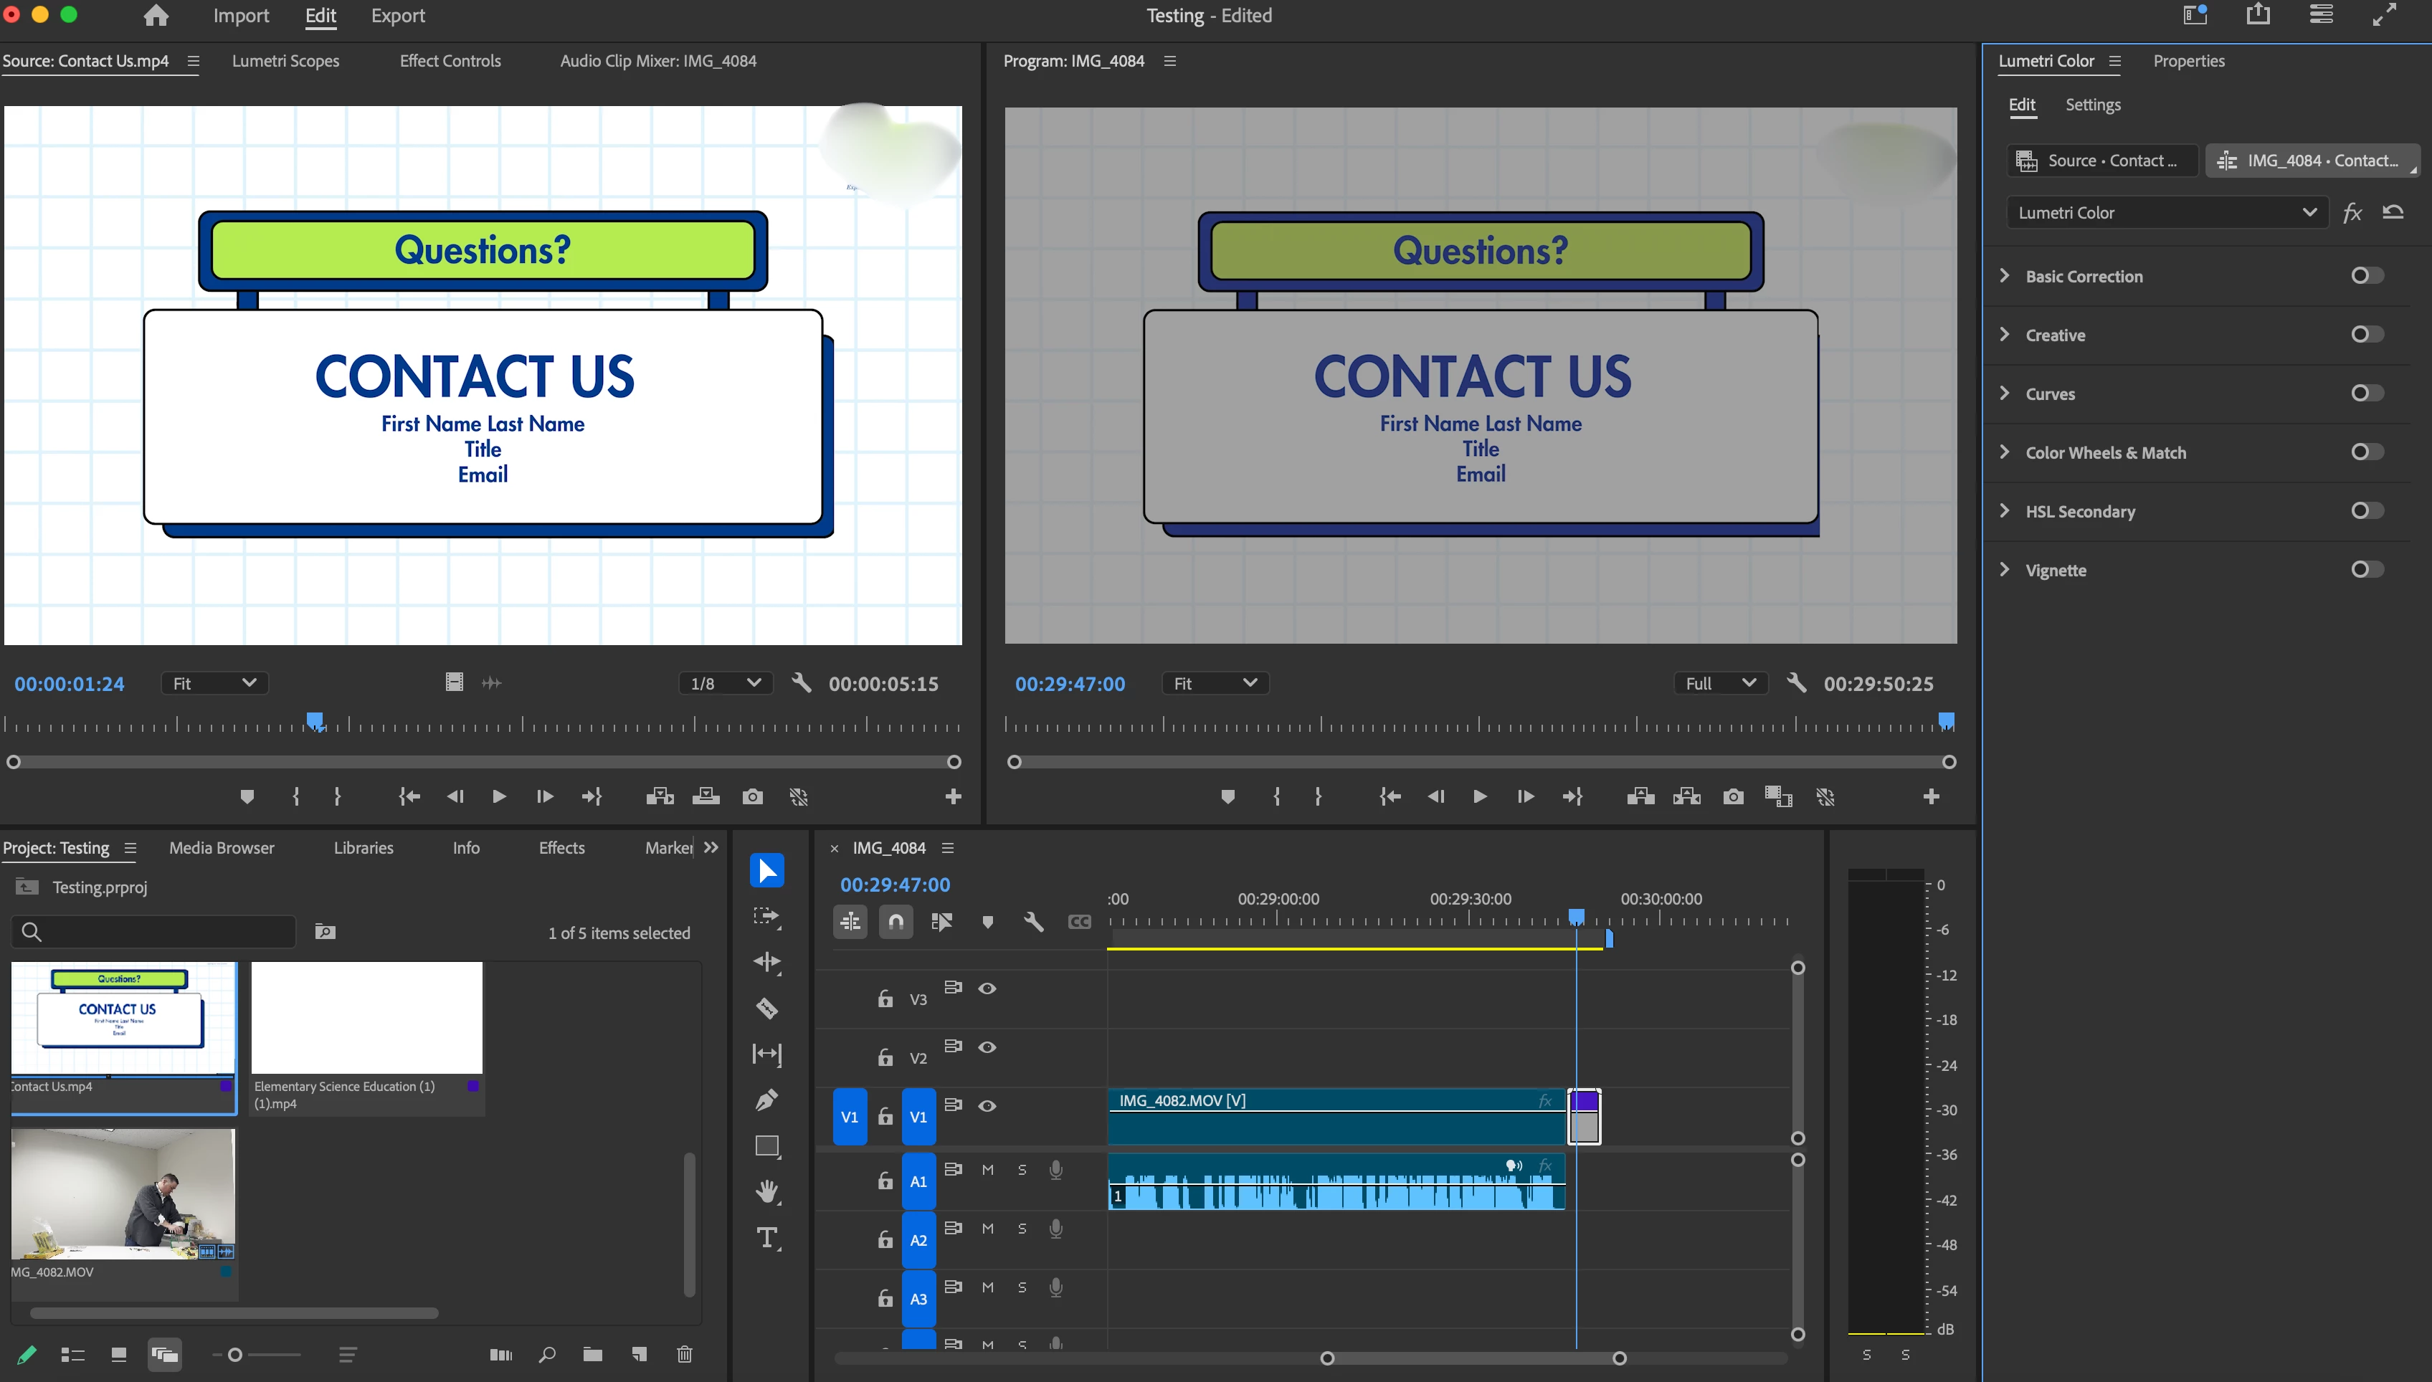Screen dimensions: 2432x1382
Task: Switch to the Effect Controls tab
Action: click(450, 61)
